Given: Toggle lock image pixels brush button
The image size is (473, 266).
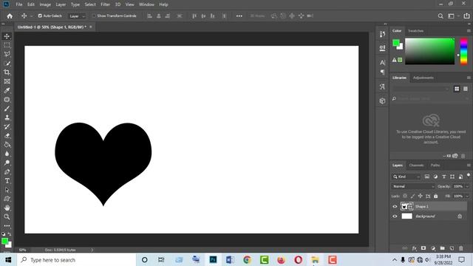Looking at the screenshot, I should [x=412, y=196].
